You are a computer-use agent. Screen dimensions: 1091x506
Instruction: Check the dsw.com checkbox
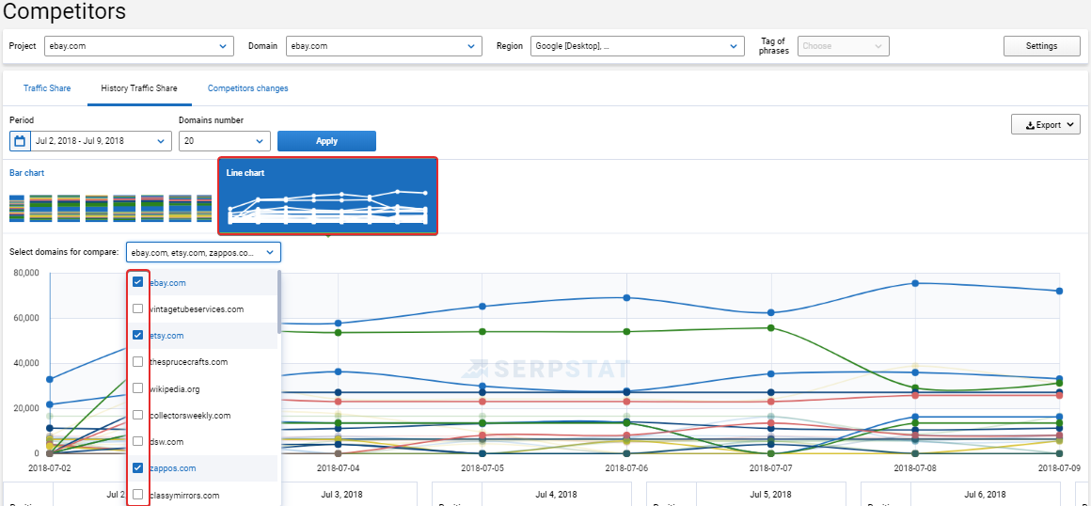137,441
